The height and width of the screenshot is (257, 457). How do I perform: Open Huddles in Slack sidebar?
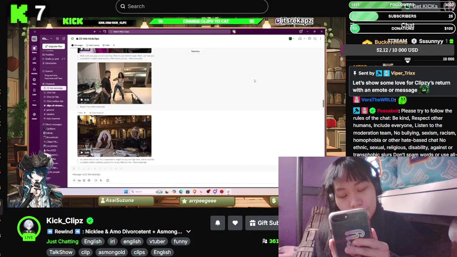point(47,55)
